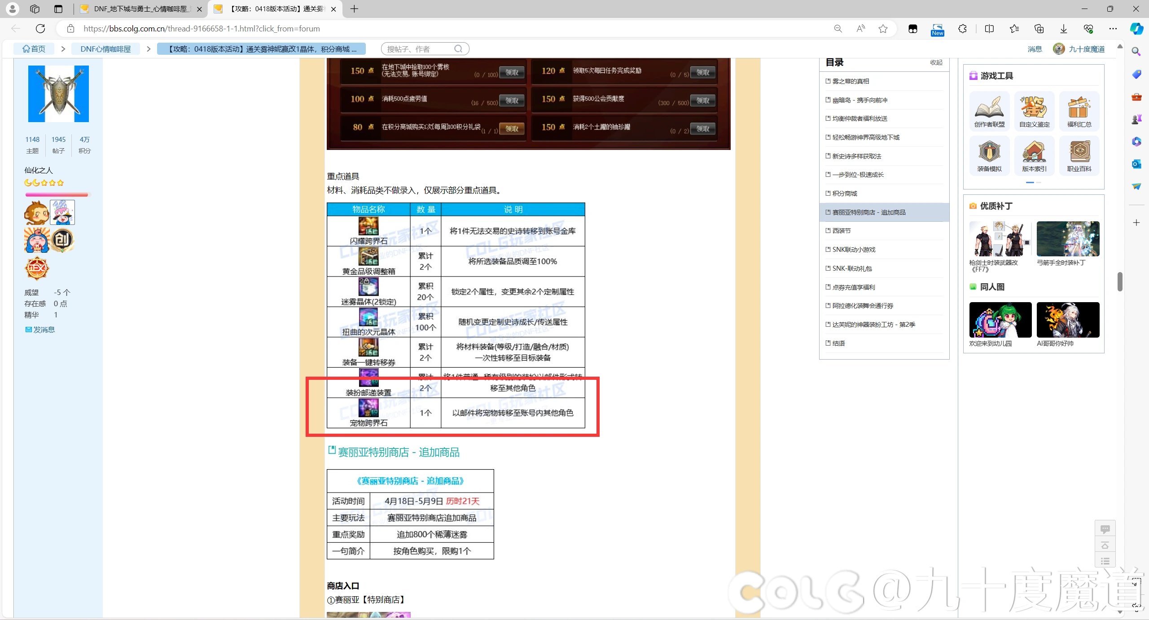Open the 消息 link

coord(1035,49)
